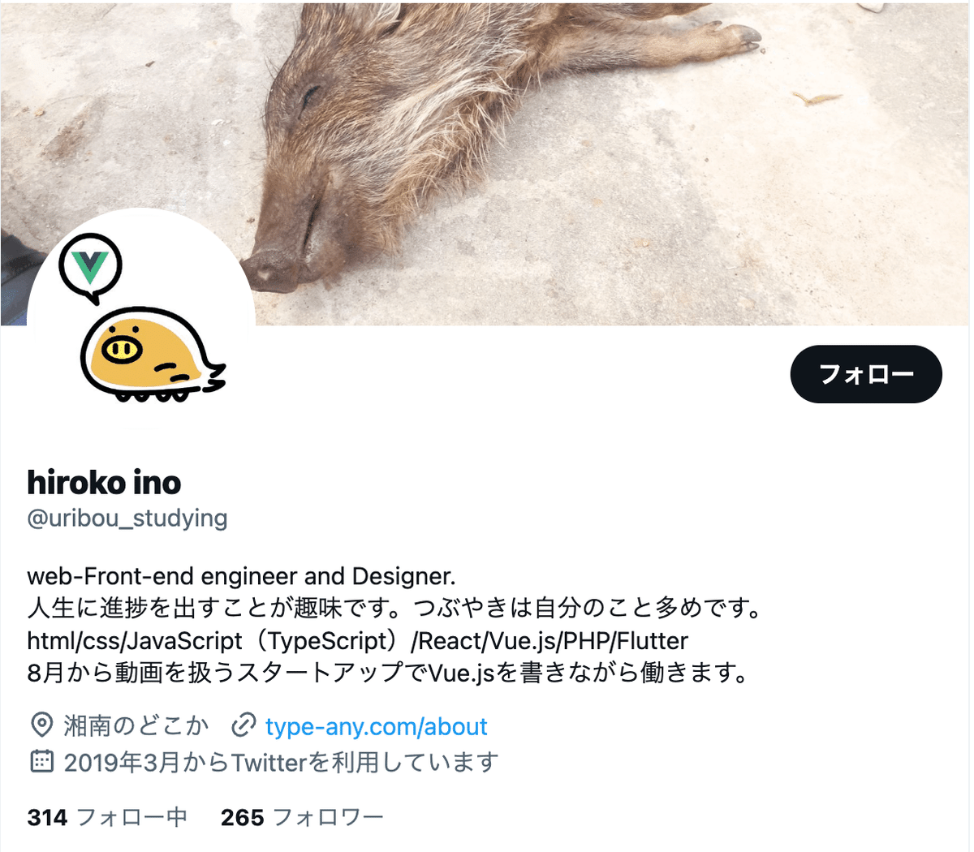Click the Vue logo speech bubble
The width and height of the screenshot is (974, 852).
tap(90, 269)
